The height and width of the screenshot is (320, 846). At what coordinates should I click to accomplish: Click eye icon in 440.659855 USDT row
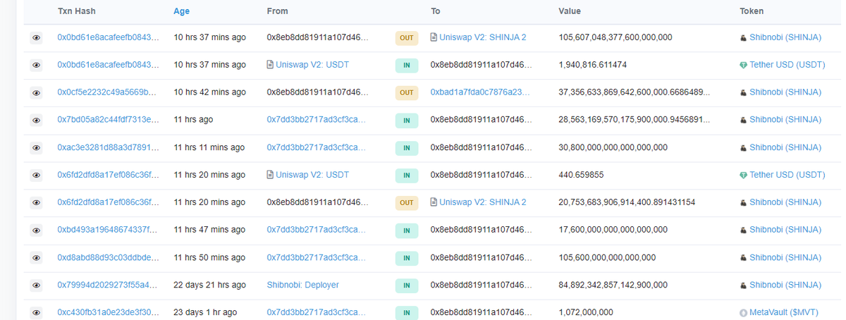(x=36, y=175)
